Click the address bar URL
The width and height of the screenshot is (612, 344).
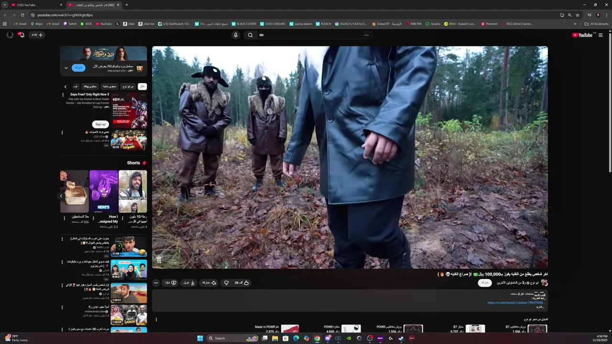pyautogui.click(x=65, y=15)
